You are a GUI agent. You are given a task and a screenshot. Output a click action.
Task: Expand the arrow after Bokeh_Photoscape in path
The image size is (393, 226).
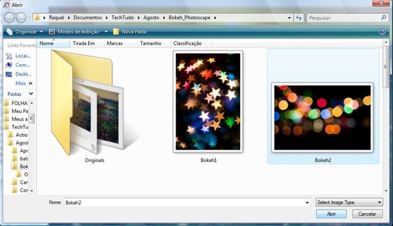pos(215,18)
